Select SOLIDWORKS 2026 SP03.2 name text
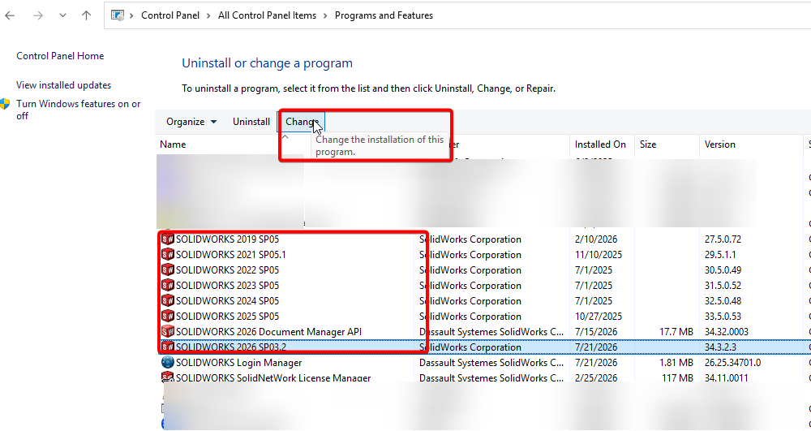Screen dimensions: 811x431 click(230, 347)
